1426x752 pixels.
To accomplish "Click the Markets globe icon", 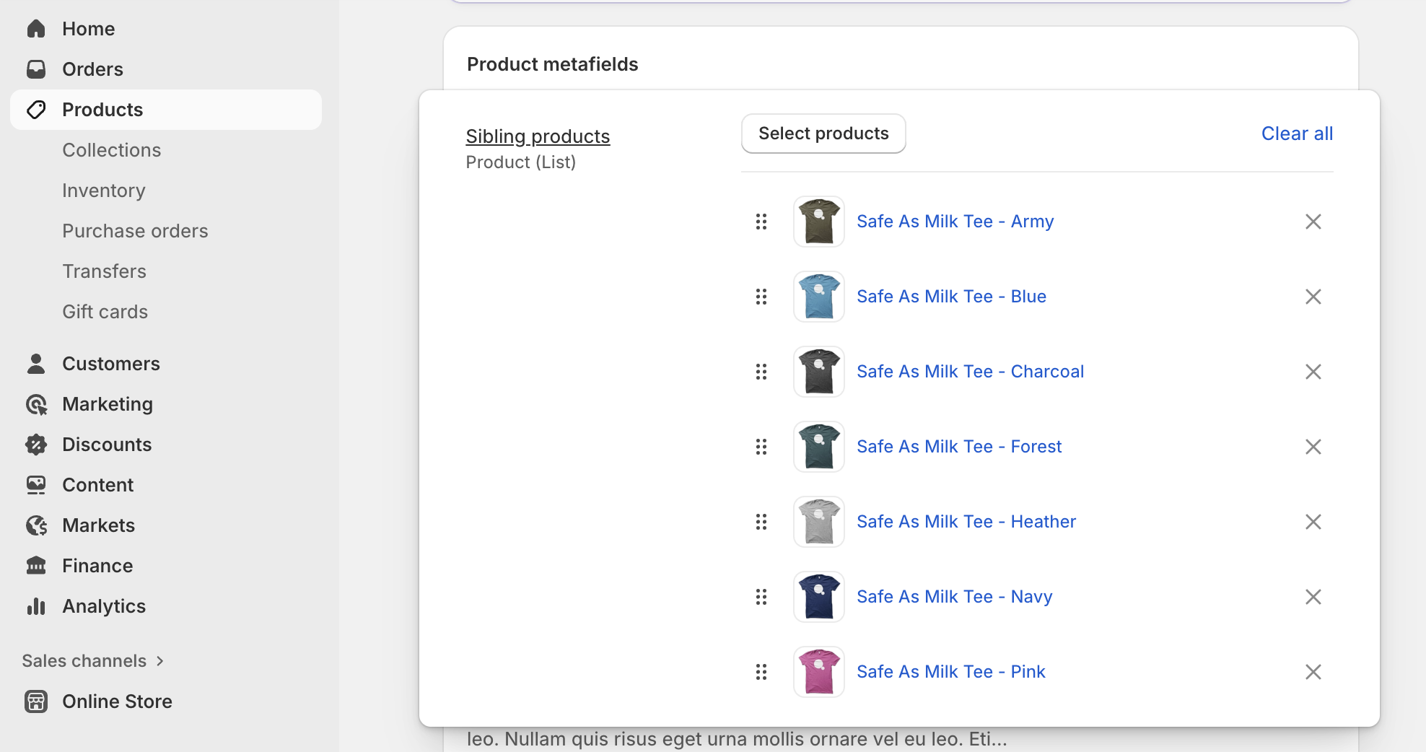I will pos(36,525).
